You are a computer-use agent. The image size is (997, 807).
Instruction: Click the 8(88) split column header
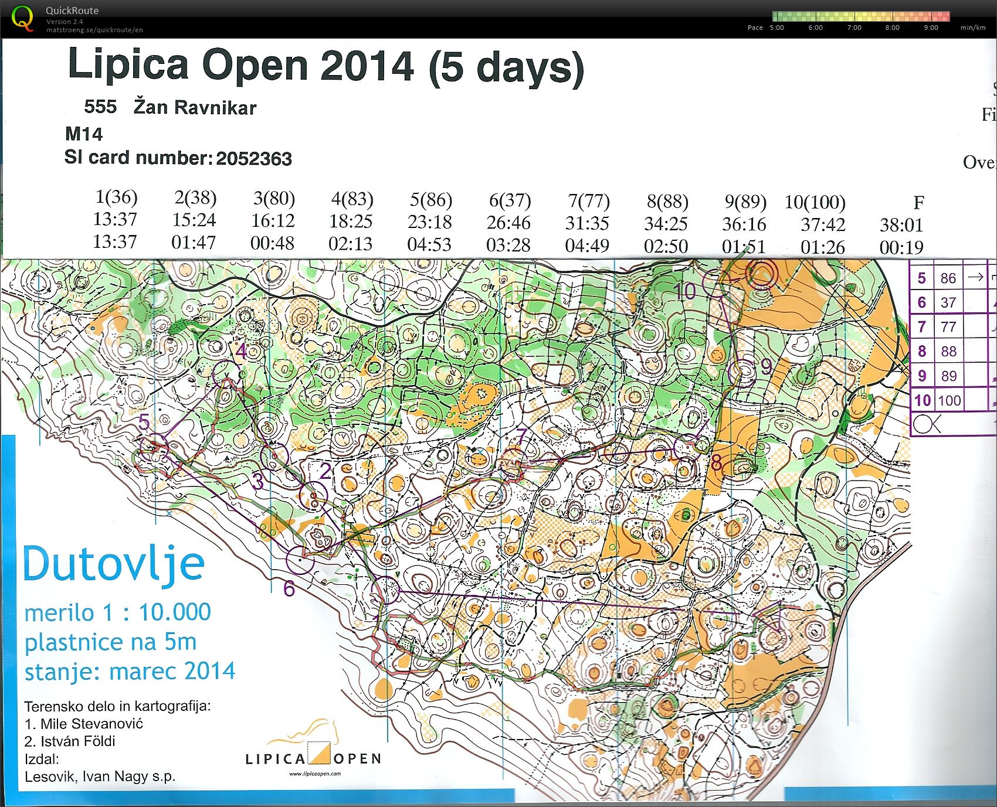pyautogui.click(x=667, y=202)
